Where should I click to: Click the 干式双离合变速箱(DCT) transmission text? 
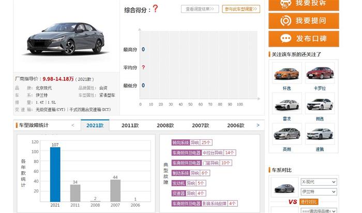point(90,110)
